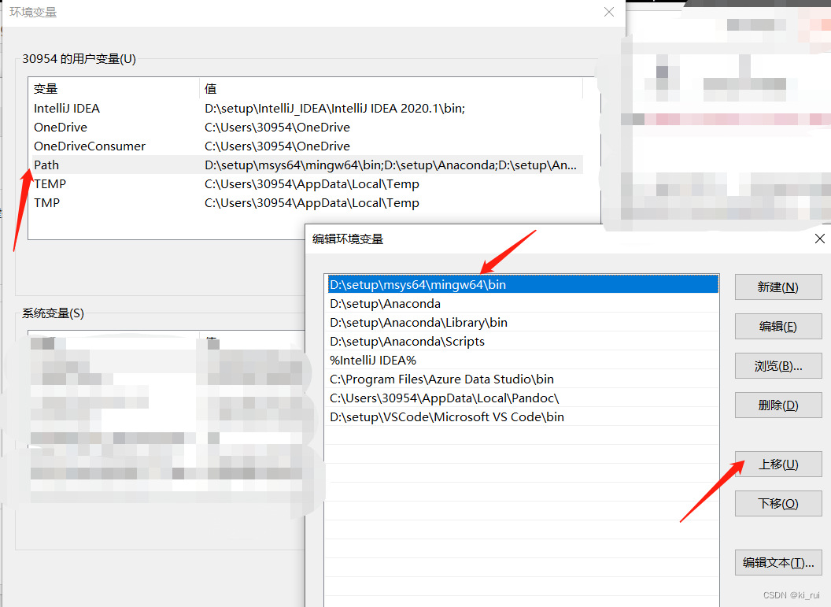The image size is (831, 607).
Task: Click the 值 column header
Action: click(209, 88)
